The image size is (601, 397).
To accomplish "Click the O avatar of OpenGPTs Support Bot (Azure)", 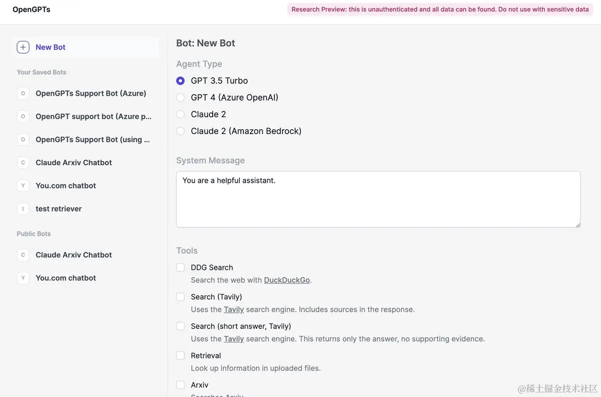I will (x=23, y=93).
